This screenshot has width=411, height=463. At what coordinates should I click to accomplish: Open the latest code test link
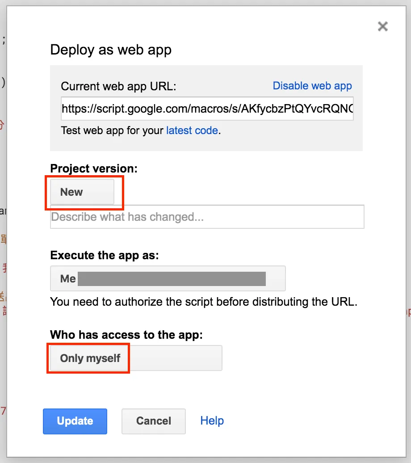(x=192, y=130)
